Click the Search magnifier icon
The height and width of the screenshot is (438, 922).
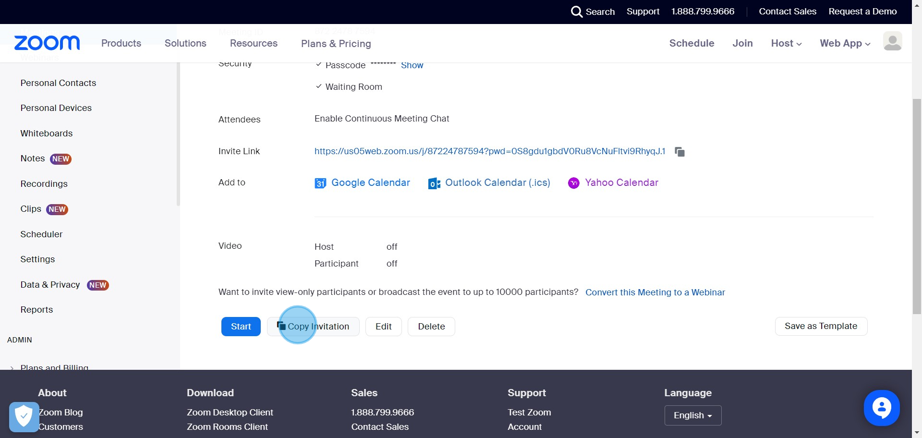coord(576,12)
